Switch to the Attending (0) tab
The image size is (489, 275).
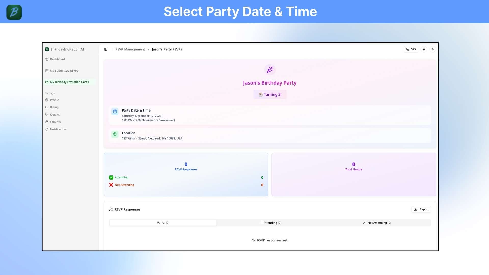270,223
